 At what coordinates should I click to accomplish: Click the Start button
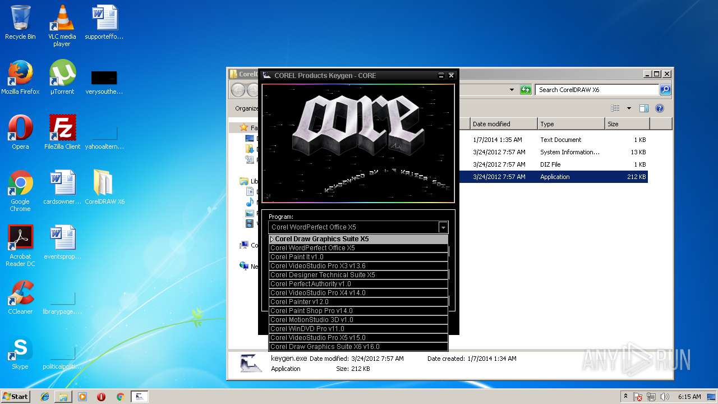[15, 397]
